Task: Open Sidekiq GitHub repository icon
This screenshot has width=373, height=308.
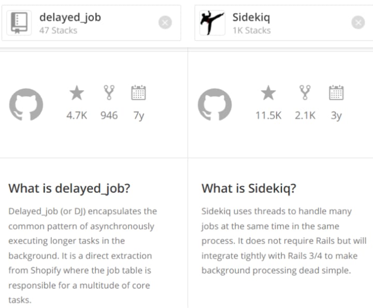Action: click(214, 104)
